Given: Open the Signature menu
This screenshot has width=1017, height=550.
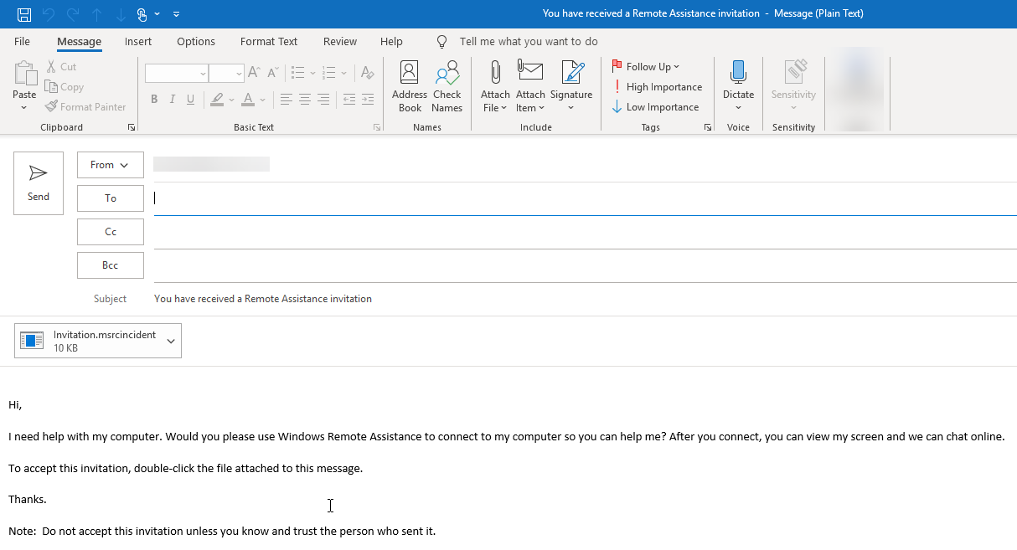Looking at the screenshot, I should (x=571, y=87).
